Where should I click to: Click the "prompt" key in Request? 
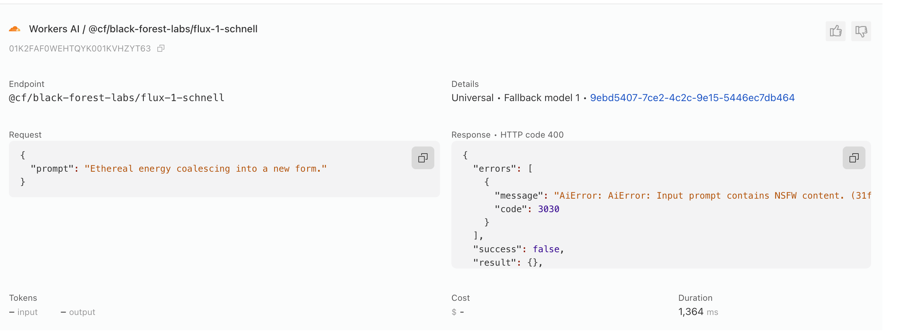(x=52, y=169)
